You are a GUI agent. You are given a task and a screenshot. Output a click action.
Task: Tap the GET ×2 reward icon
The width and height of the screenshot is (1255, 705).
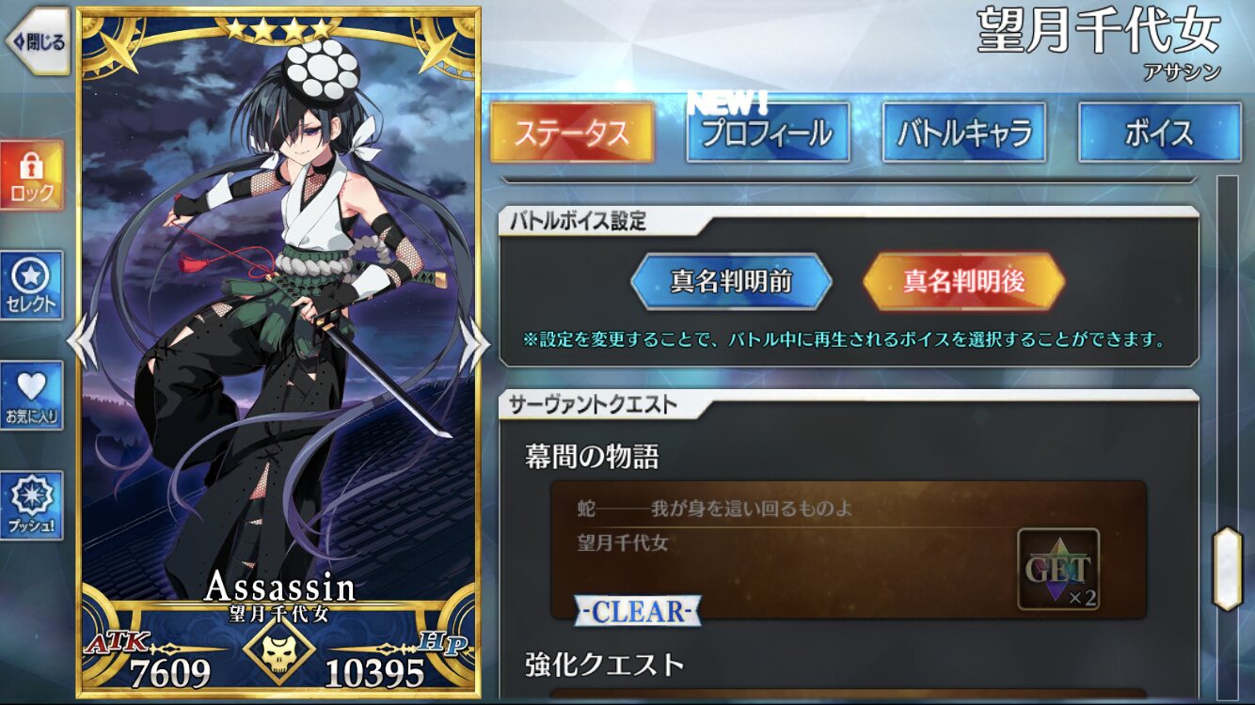point(1058,569)
